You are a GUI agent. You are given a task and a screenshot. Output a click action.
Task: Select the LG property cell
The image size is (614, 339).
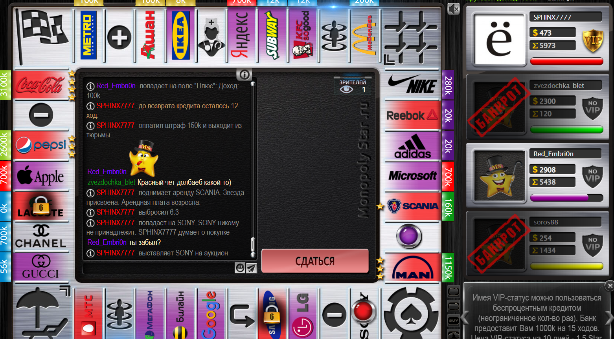pyautogui.click(x=303, y=313)
